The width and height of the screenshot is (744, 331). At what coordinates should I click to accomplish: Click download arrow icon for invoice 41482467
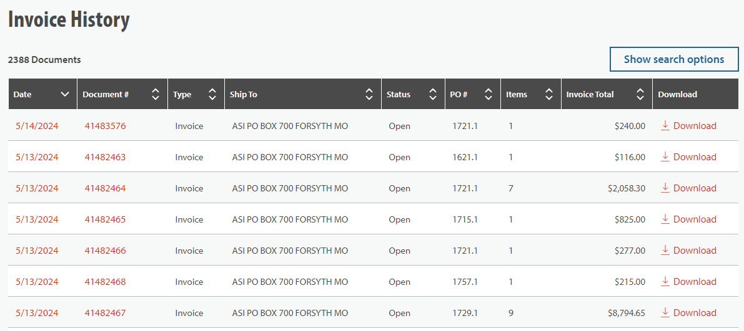click(x=665, y=312)
